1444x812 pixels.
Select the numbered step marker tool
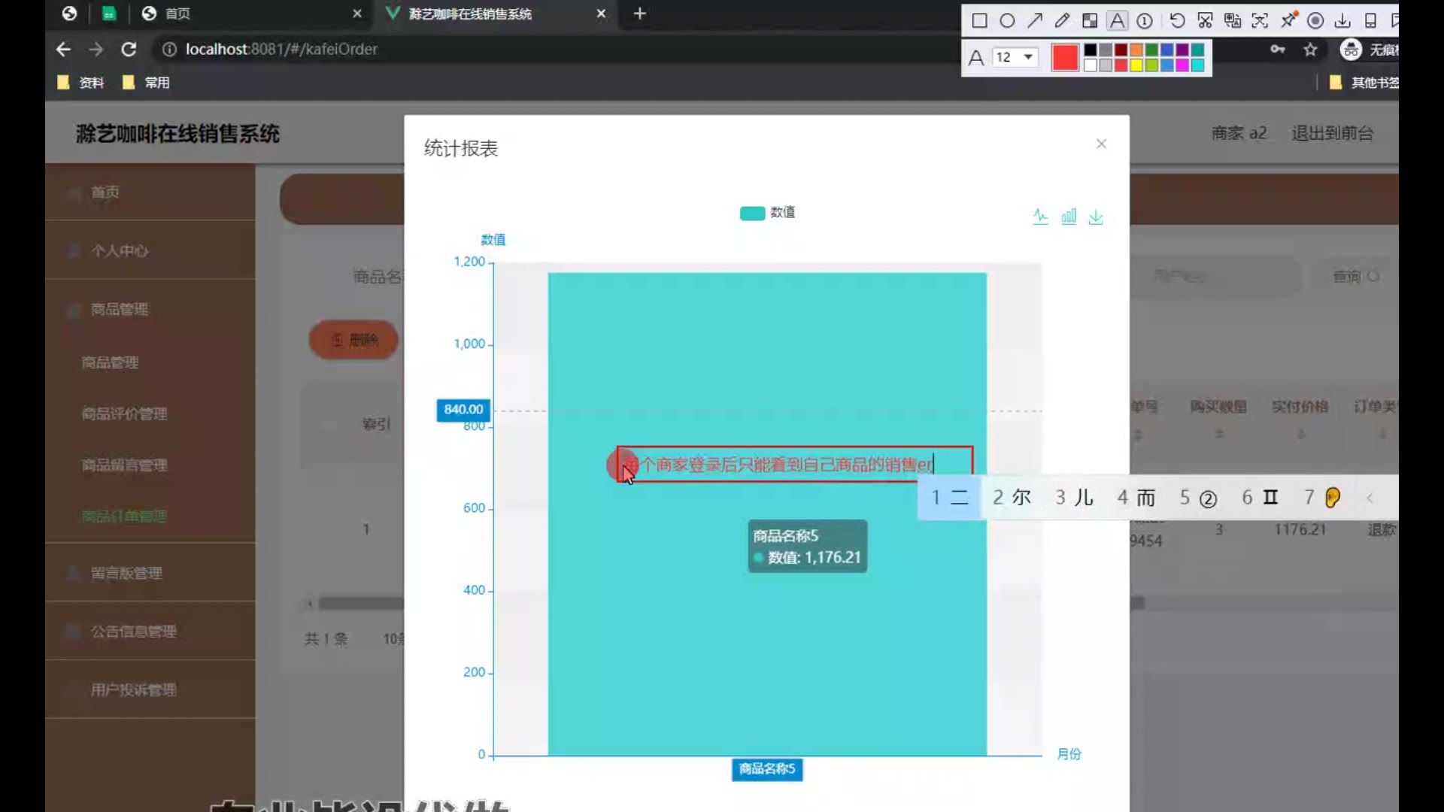[x=1145, y=21]
